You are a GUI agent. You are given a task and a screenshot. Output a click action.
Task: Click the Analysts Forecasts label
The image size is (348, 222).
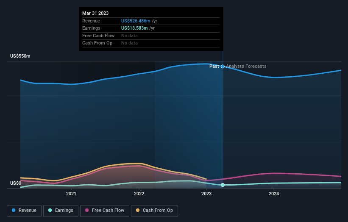pyautogui.click(x=246, y=66)
